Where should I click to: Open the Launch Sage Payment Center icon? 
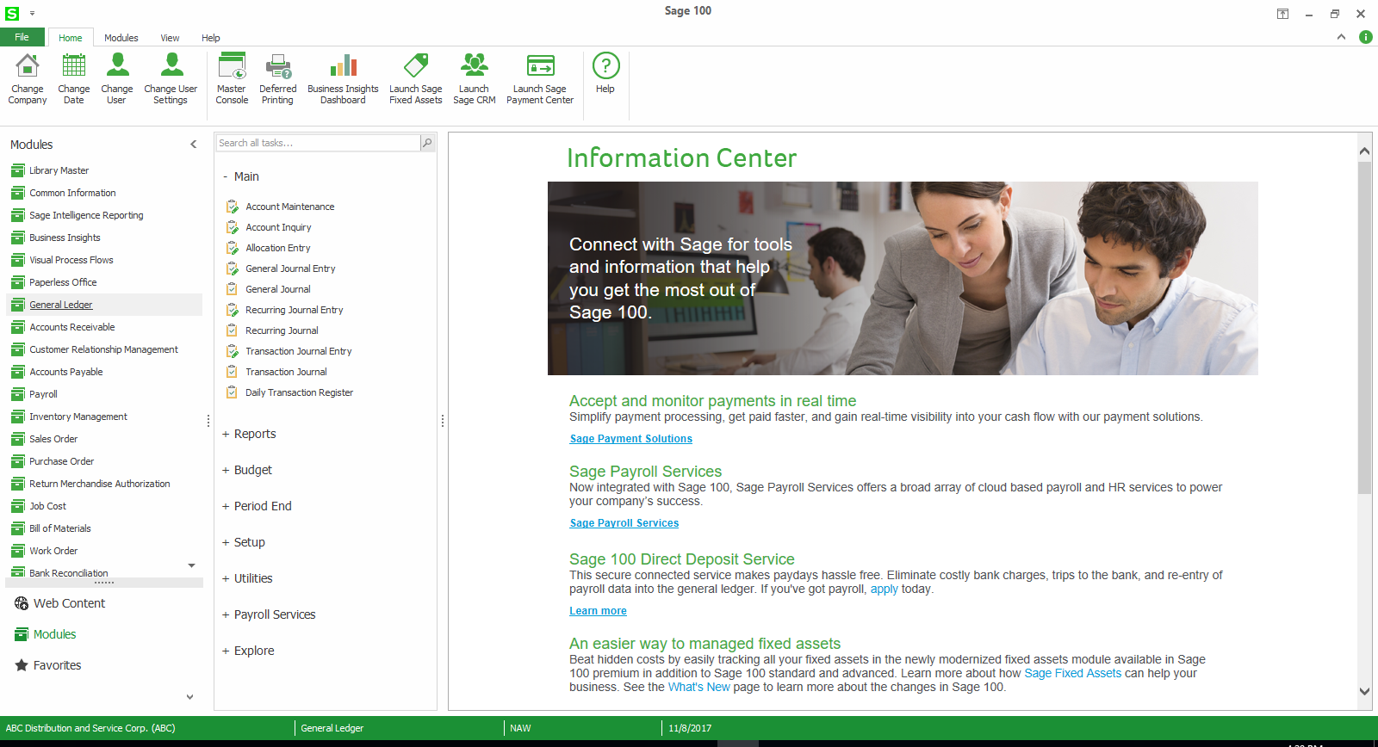point(540,67)
